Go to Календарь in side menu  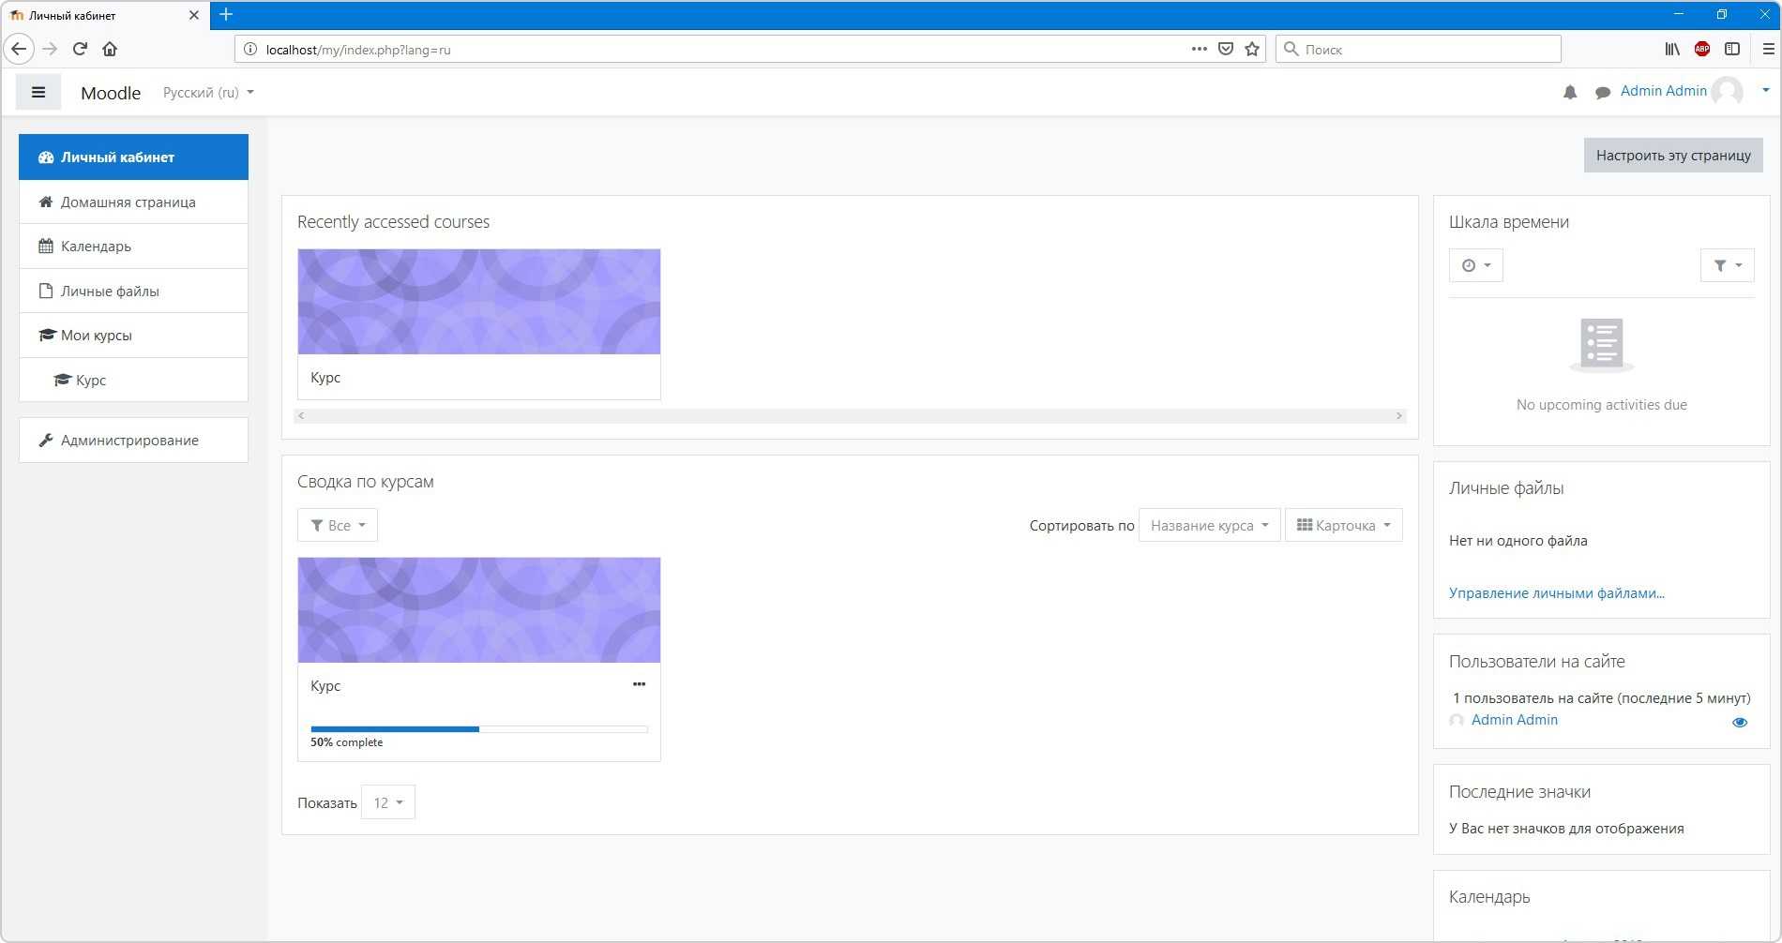tap(96, 247)
